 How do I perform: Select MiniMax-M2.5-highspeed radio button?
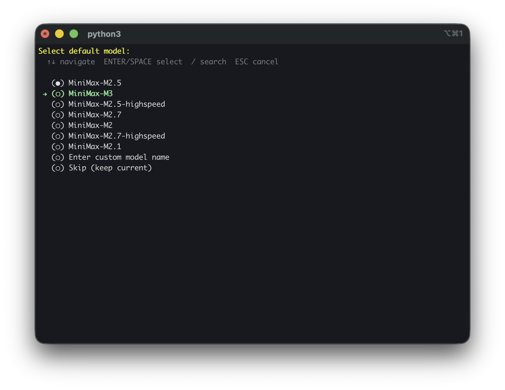tap(58, 104)
